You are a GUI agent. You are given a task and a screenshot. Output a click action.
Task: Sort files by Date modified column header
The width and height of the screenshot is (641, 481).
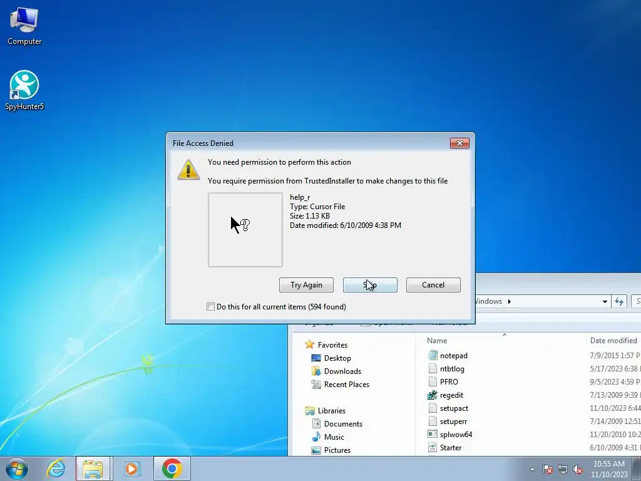613,340
